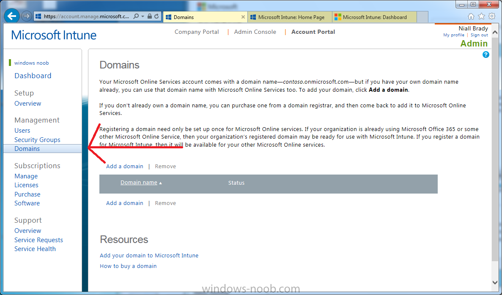Open Support Overview link
The image size is (502, 295).
coord(27,231)
